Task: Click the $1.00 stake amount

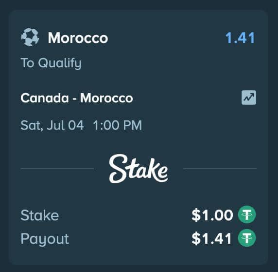Action: pyautogui.click(x=212, y=215)
